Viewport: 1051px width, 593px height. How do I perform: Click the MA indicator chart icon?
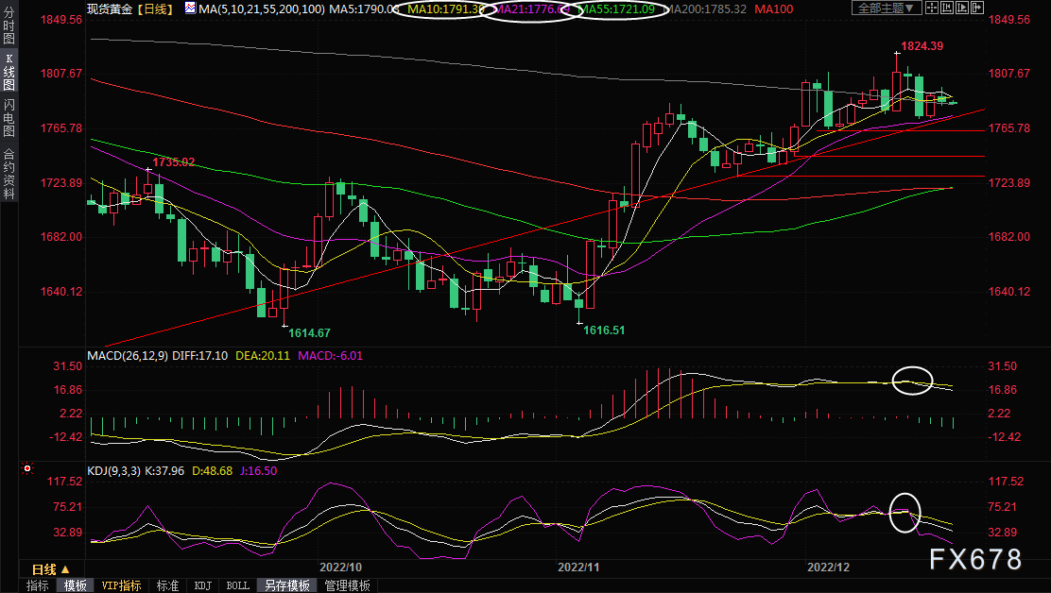[190, 8]
